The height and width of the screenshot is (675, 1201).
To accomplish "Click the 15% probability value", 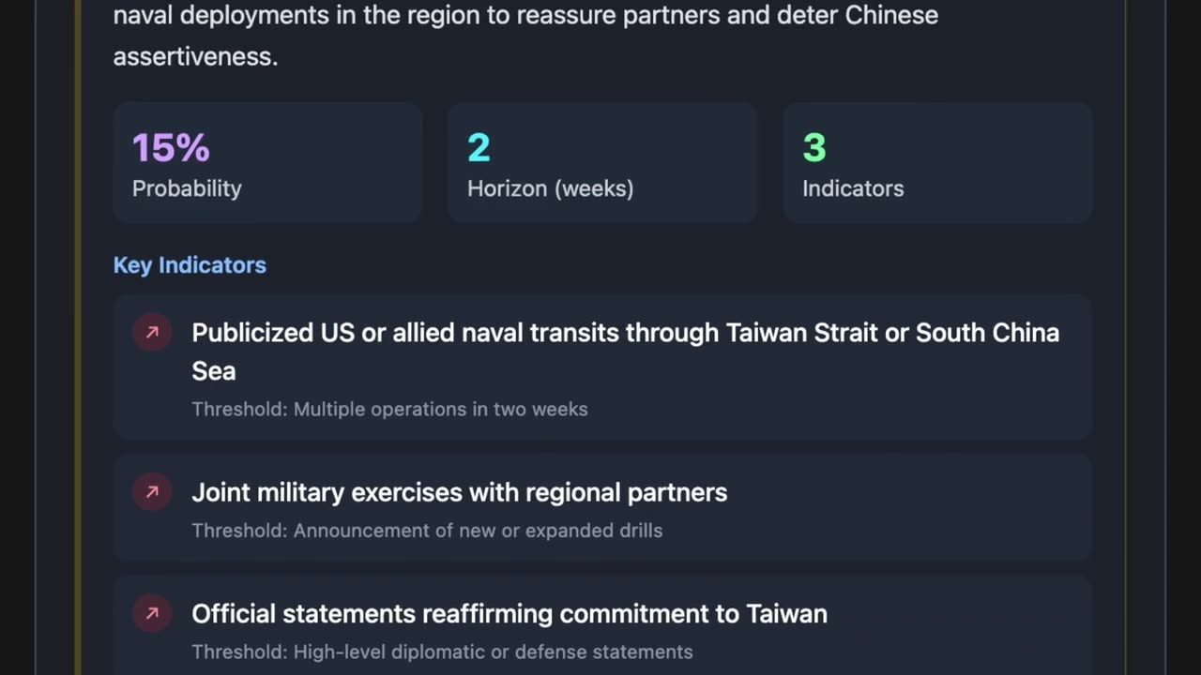I will pyautogui.click(x=171, y=147).
